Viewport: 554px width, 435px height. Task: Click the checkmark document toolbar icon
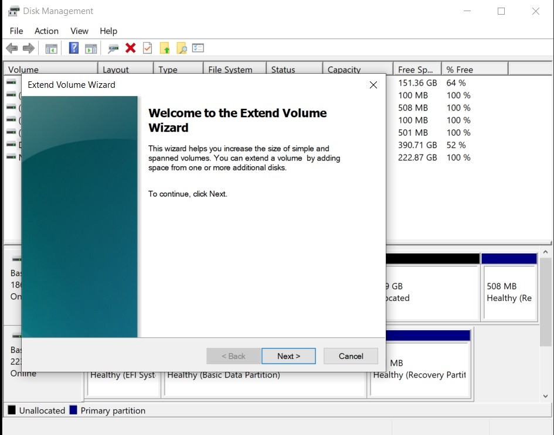(x=147, y=47)
